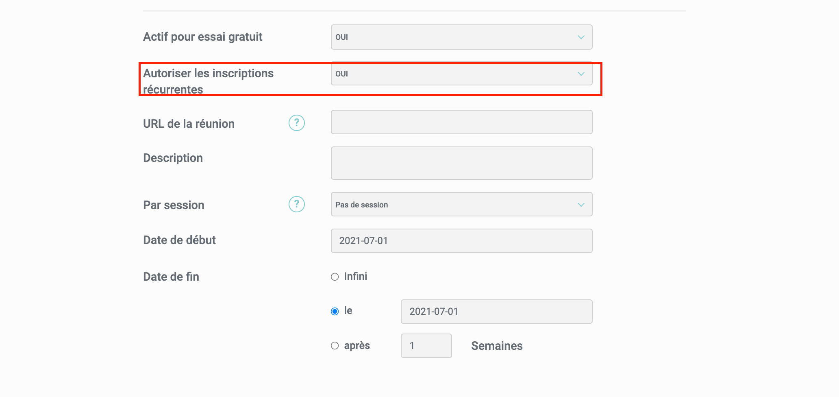The height and width of the screenshot is (397, 839).
Task: Click the help icon beside URL de la réunion
Action: (x=296, y=123)
